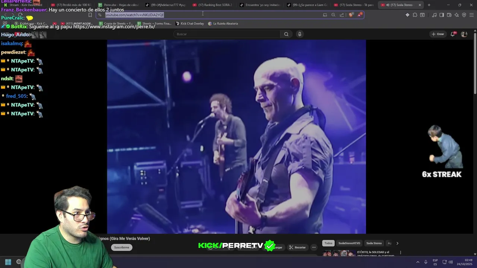
Task: Open the Extensions puzzle icon
Action: [x=415, y=15]
